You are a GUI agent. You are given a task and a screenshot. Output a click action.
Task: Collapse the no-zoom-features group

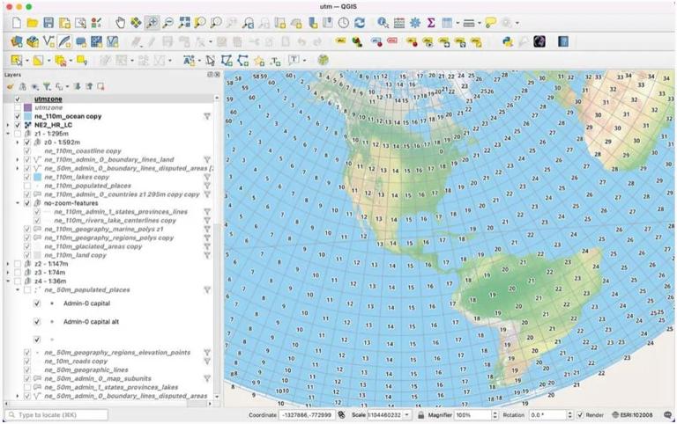coord(18,203)
